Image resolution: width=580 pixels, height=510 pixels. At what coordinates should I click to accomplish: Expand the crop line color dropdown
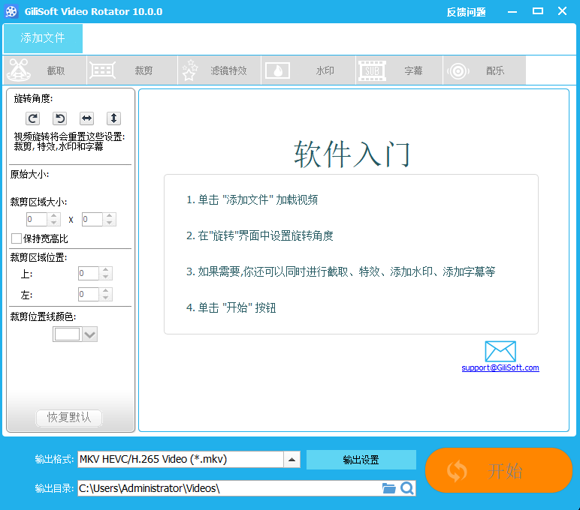pyautogui.click(x=89, y=334)
